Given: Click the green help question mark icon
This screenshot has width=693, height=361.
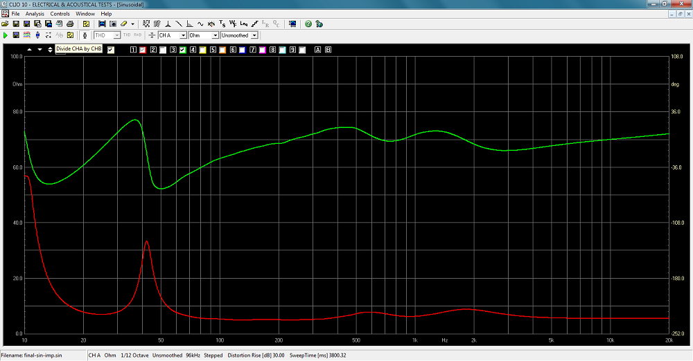Looking at the screenshot, I should 308,24.
